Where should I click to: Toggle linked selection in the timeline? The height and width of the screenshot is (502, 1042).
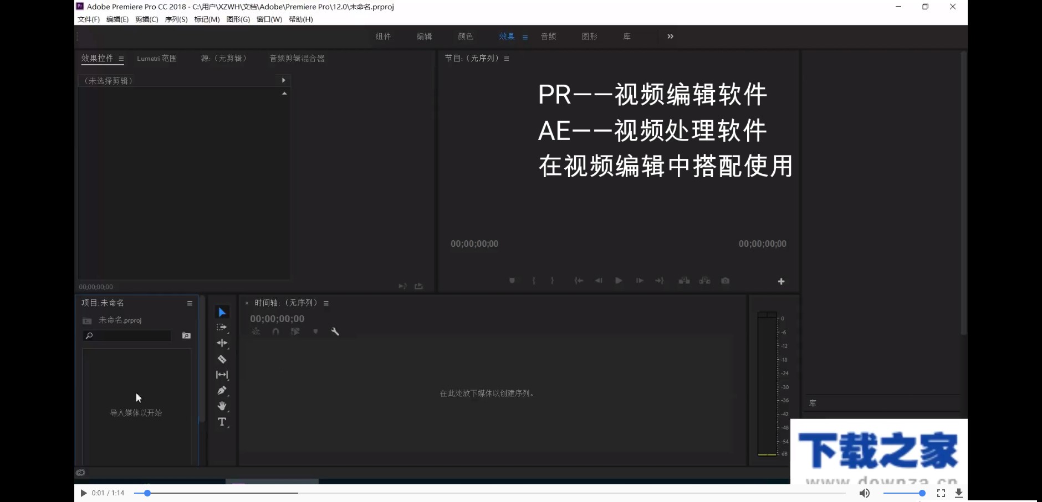click(295, 331)
